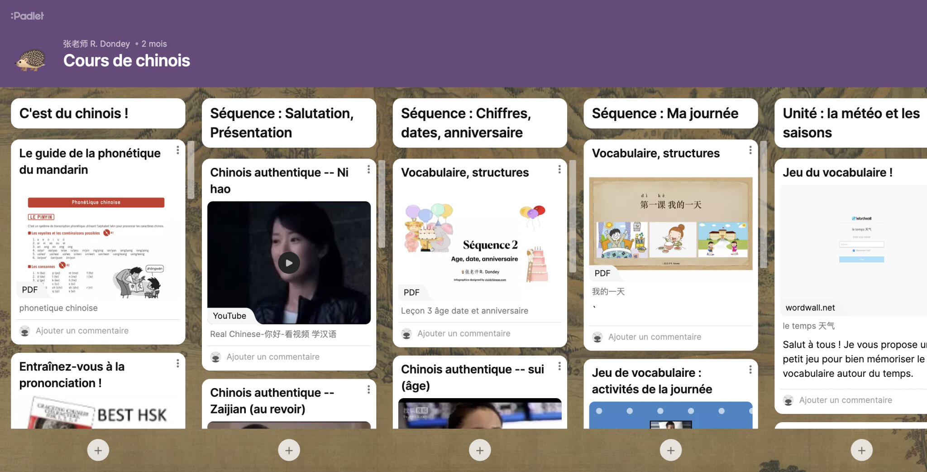Add a comment on phonetique chinoise post
The image size is (927, 472).
pyautogui.click(x=82, y=331)
